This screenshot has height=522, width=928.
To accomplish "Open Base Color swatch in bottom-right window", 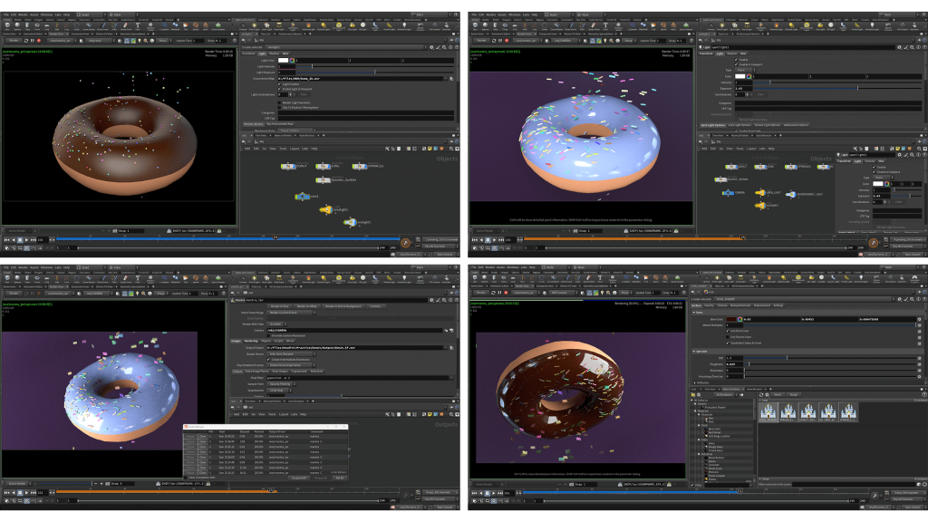I will point(732,319).
